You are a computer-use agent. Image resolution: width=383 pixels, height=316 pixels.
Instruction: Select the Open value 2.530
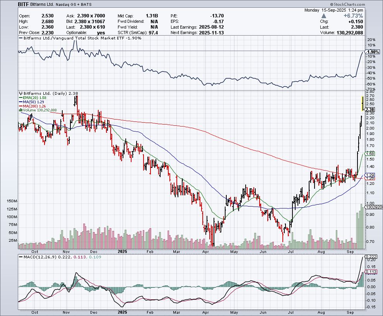48,16
